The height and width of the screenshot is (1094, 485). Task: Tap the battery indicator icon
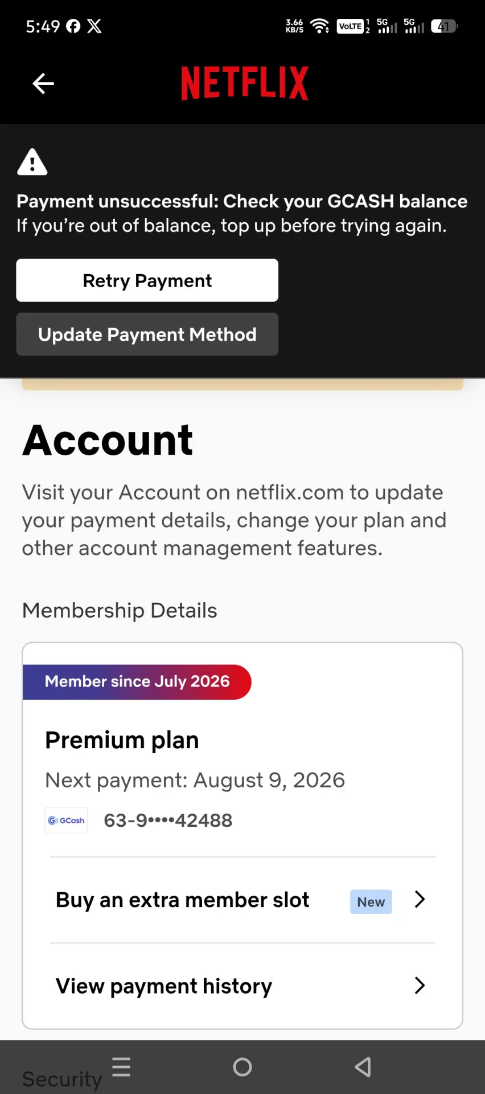click(445, 26)
